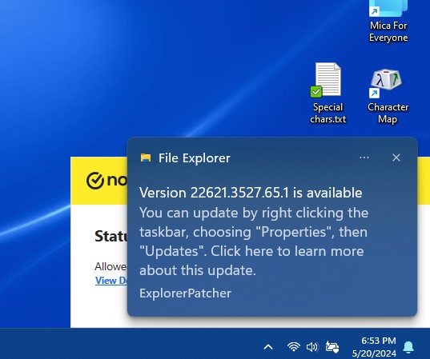
Task: Click the ExplorerPatcher attribution text
Action: tap(185, 293)
